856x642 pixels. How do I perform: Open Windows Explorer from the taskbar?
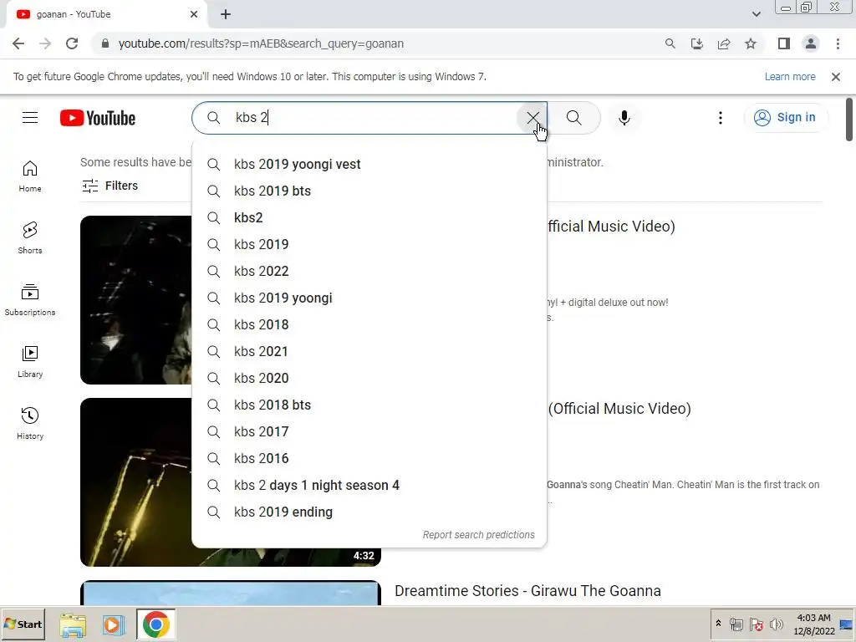pos(73,625)
